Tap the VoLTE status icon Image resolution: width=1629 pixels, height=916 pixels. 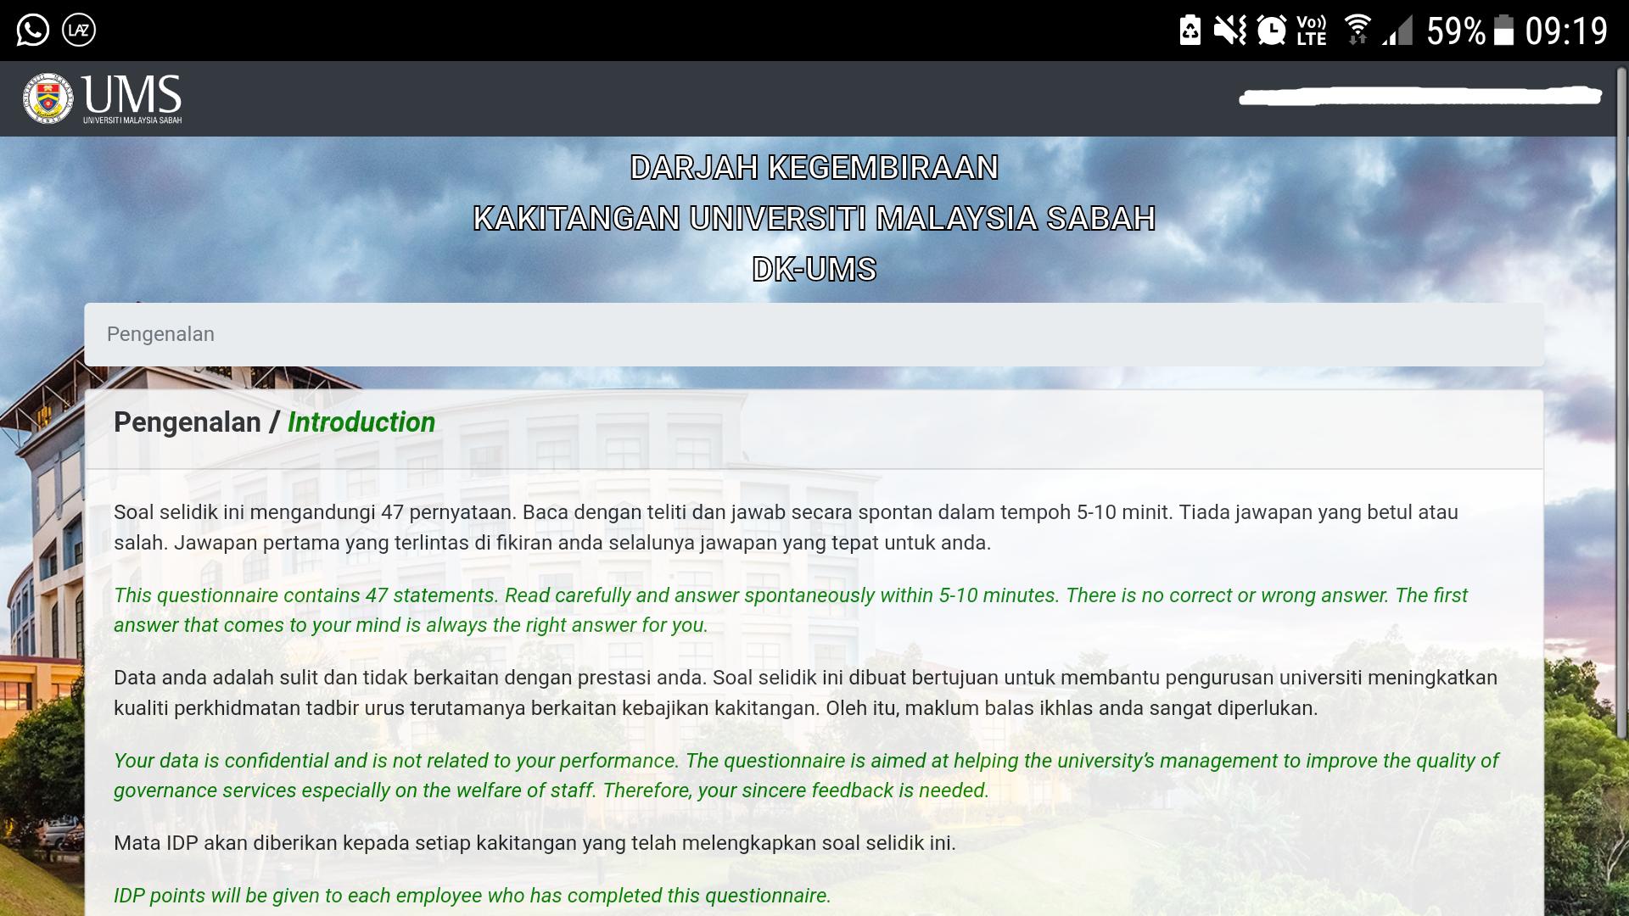[1311, 31]
